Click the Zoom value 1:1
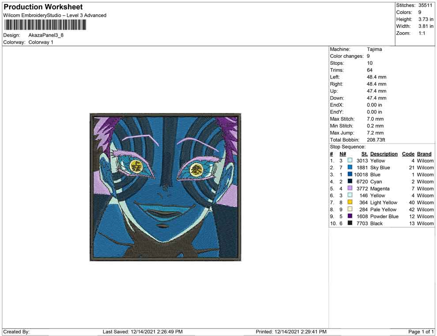The height and width of the screenshot is (336, 437). [422, 33]
